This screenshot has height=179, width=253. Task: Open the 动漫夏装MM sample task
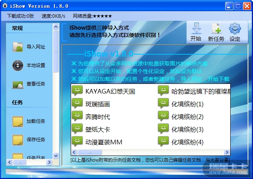coord(104,142)
